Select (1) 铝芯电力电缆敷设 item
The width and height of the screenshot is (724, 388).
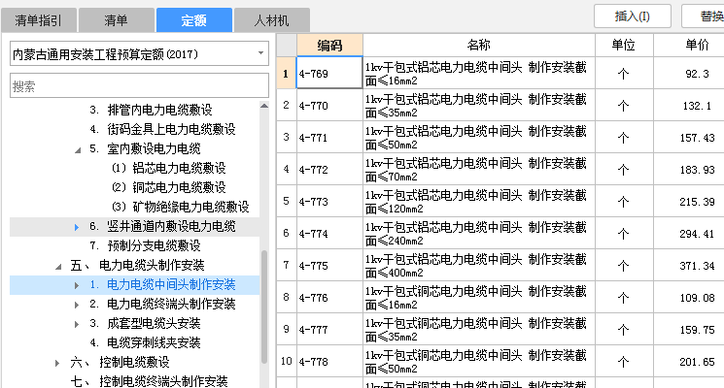point(168,168)
